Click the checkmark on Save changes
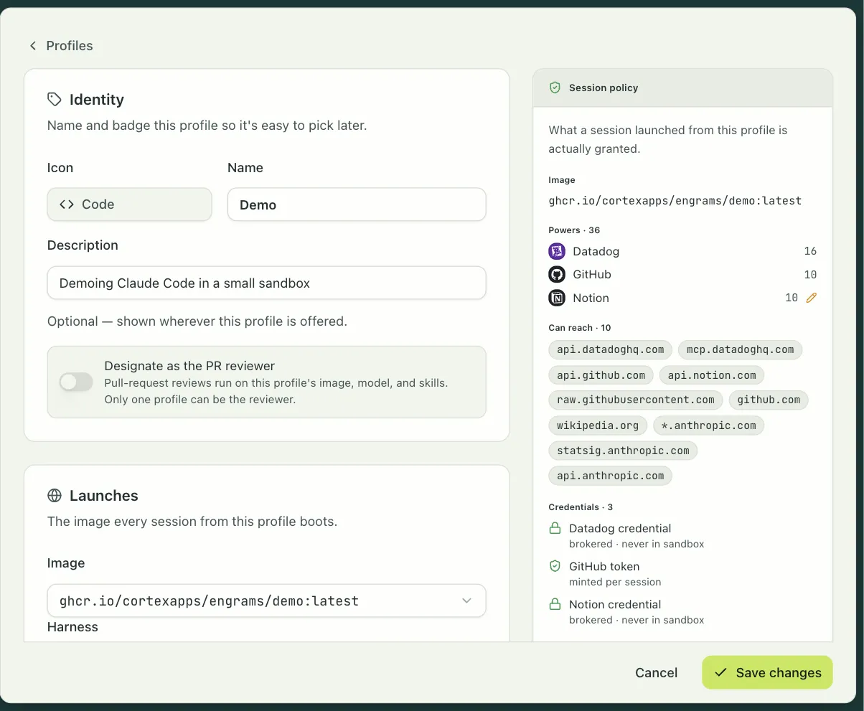Image resolution: width=864 pixels, height=711 pixels. (x=721, y=672)
